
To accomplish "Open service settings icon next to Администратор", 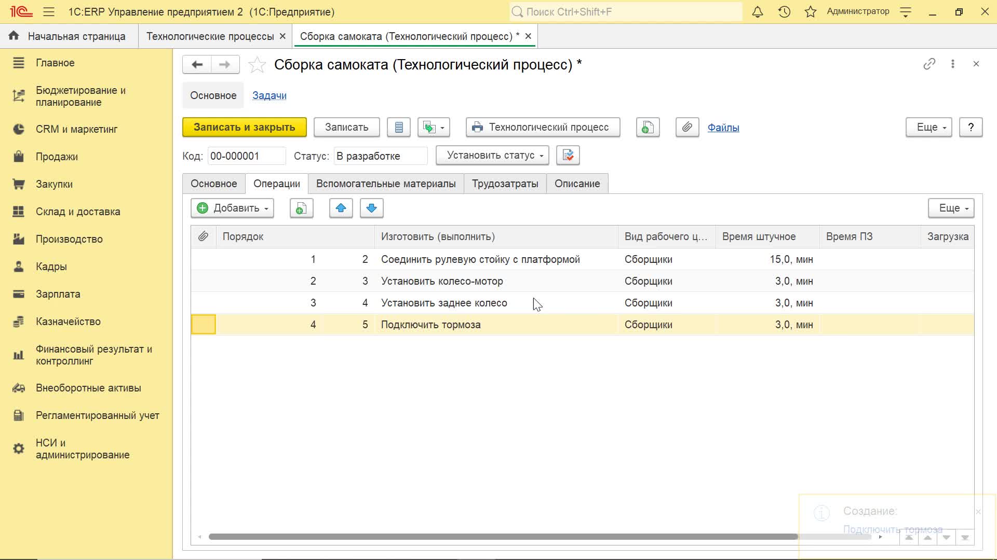I will 906,12.
